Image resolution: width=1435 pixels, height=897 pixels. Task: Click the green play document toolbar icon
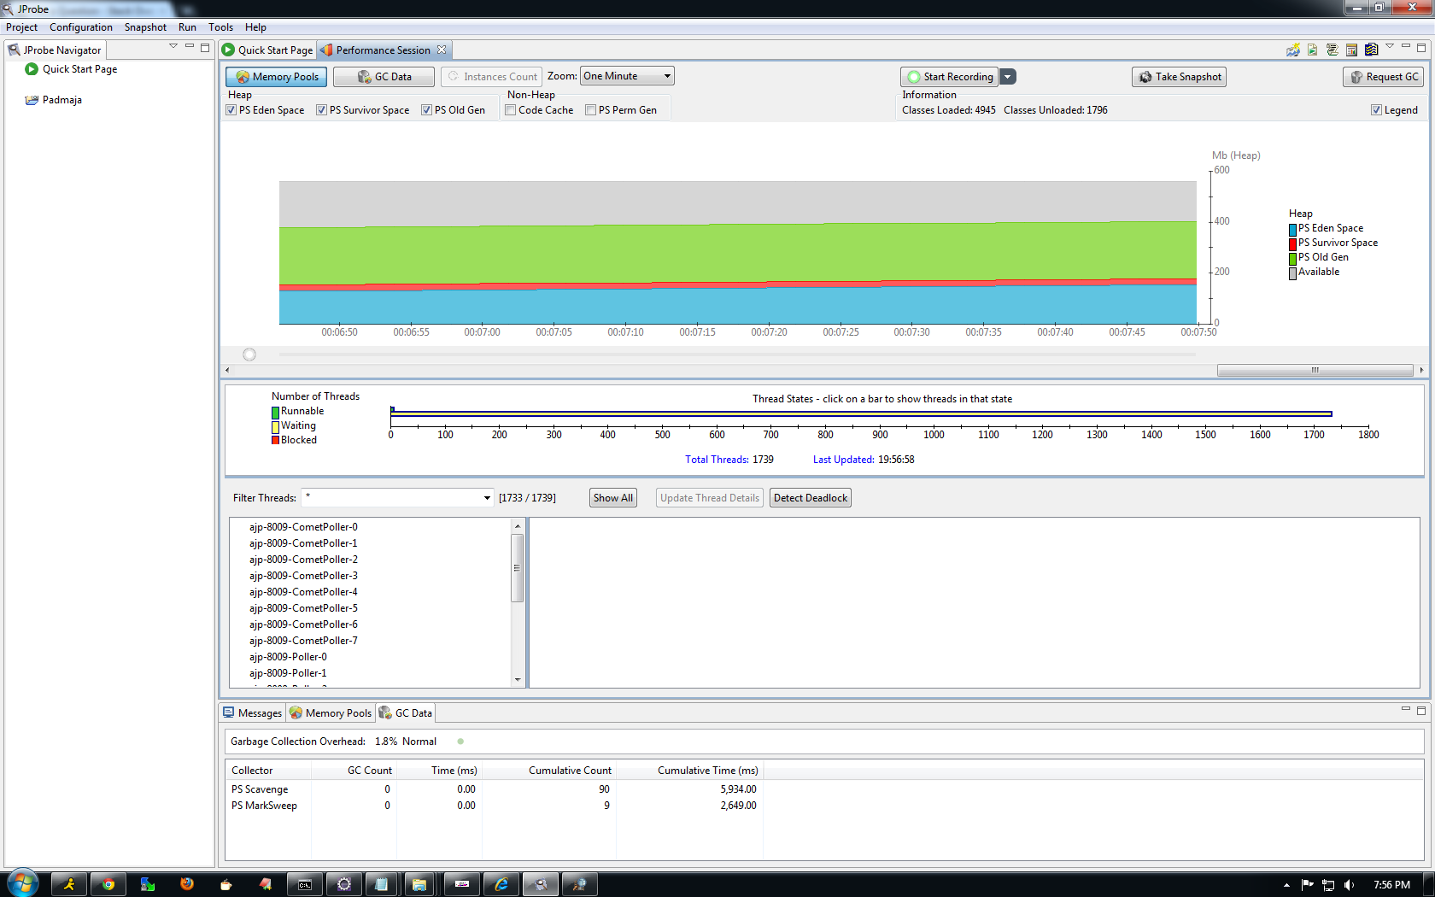[1313, 50]
